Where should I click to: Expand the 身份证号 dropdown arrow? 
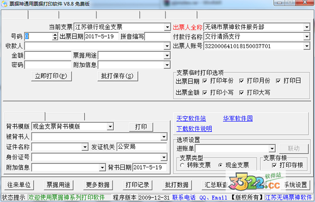[x=164, y=157]
